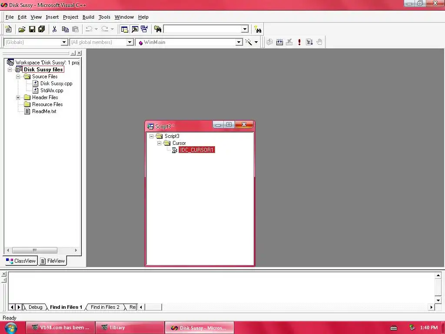Open the Window List icon
This screenshot has width=445, height=334.
pyautogui.click(x=144, y=29)
